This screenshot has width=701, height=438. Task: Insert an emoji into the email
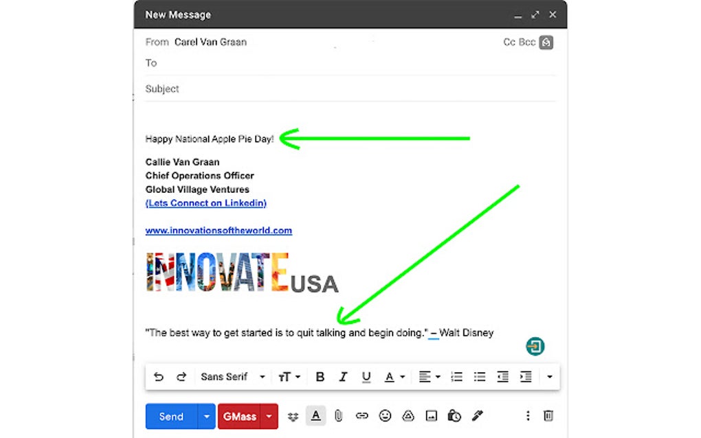(x=385, y=415)
